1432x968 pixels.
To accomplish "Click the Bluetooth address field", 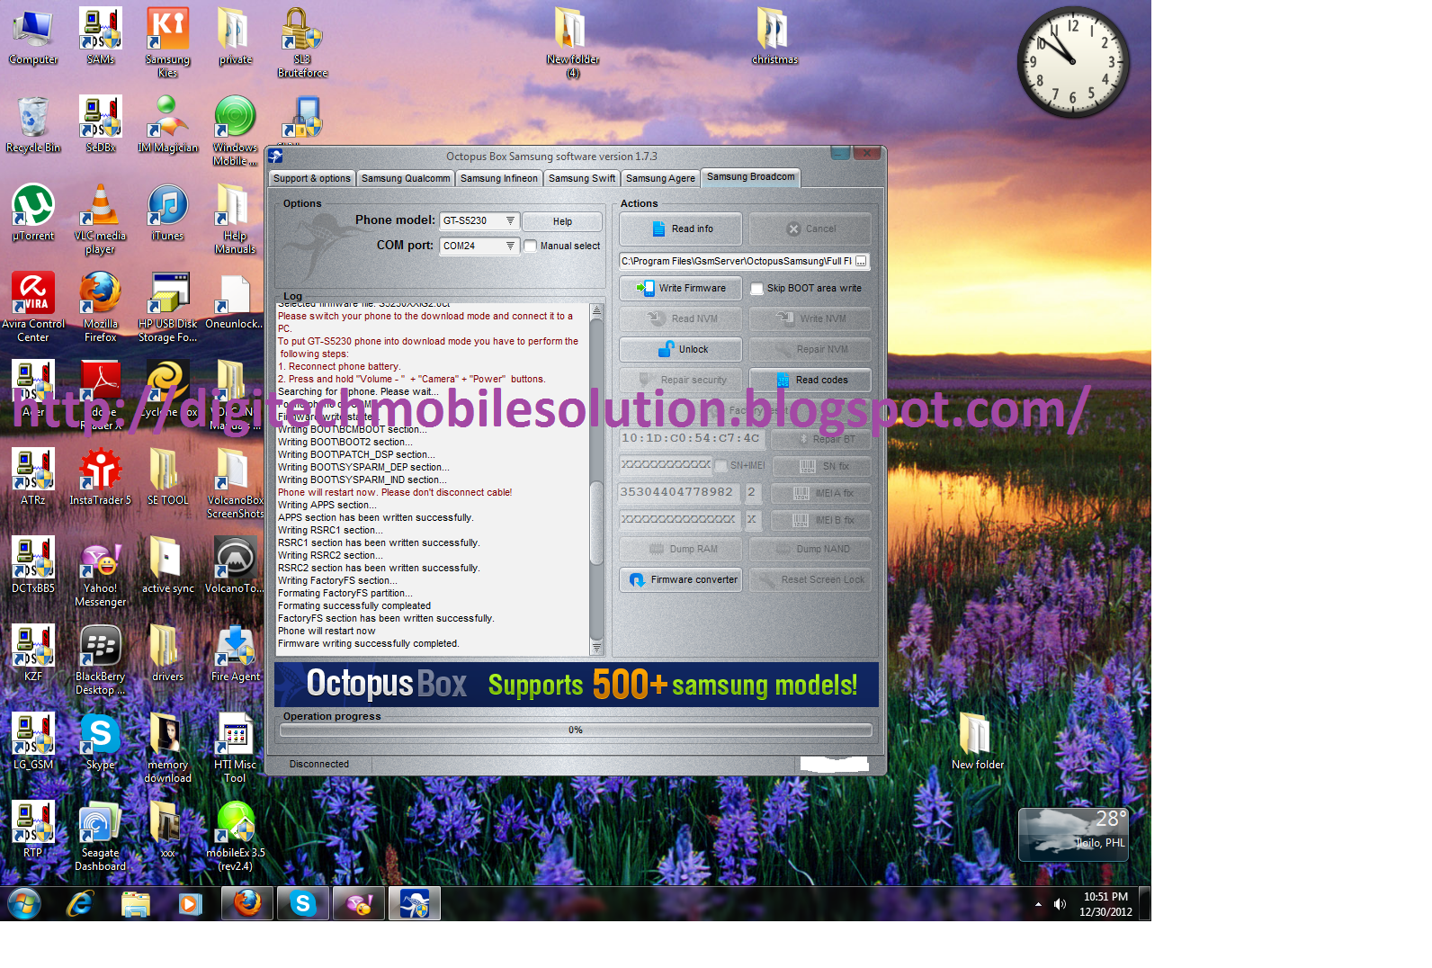I will tap(691, 438).
